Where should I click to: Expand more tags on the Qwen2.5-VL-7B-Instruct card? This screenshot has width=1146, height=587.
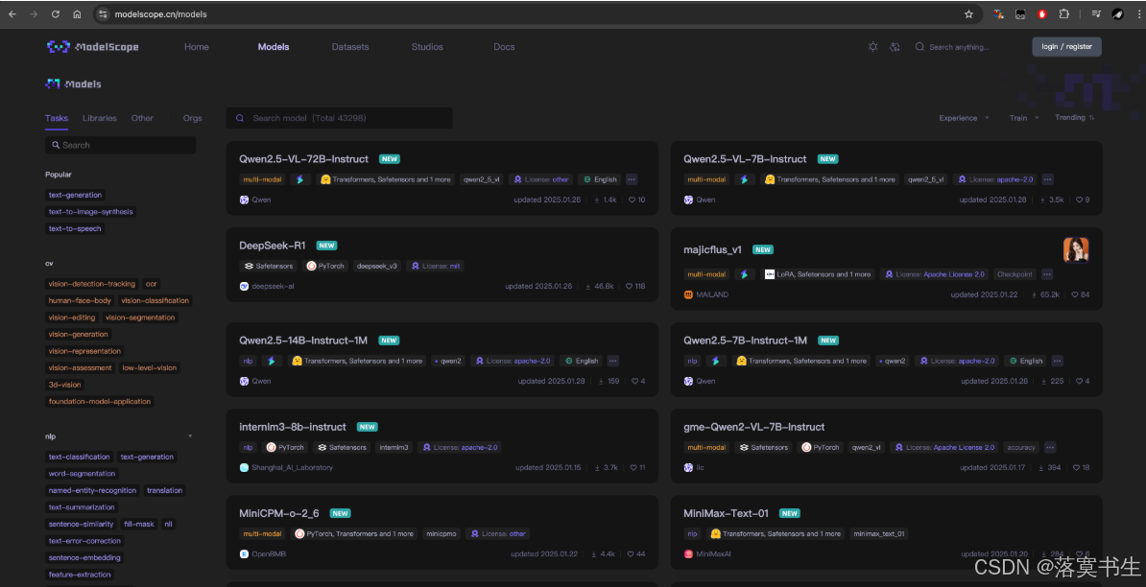click(x=1047, y=178)
